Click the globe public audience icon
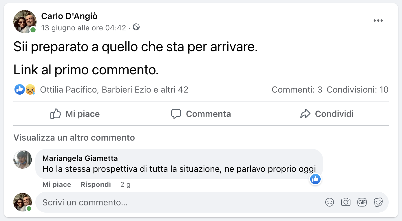 [x=136, y=27]
